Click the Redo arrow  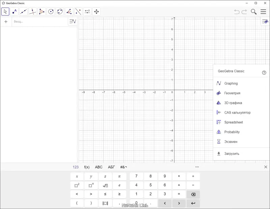[x=244, y=12]
